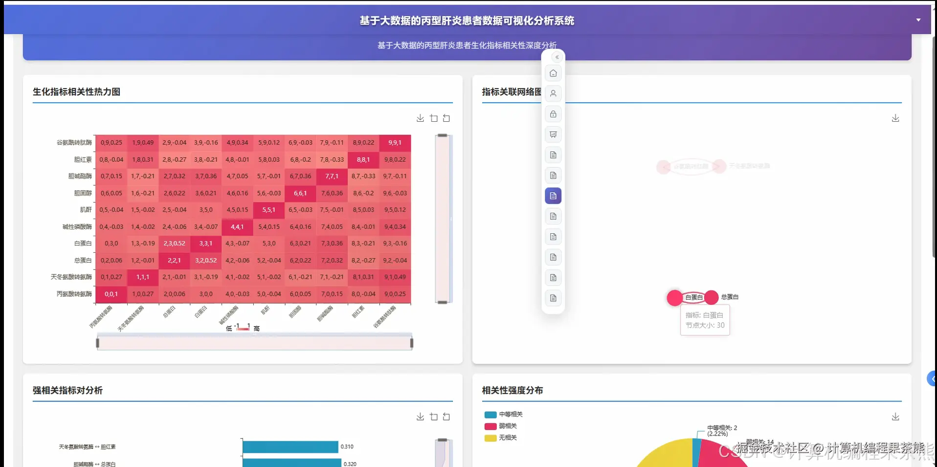Click heatmap cell "0,0,1"
This screenshot has width=937, height=467.
click(111, 294)
